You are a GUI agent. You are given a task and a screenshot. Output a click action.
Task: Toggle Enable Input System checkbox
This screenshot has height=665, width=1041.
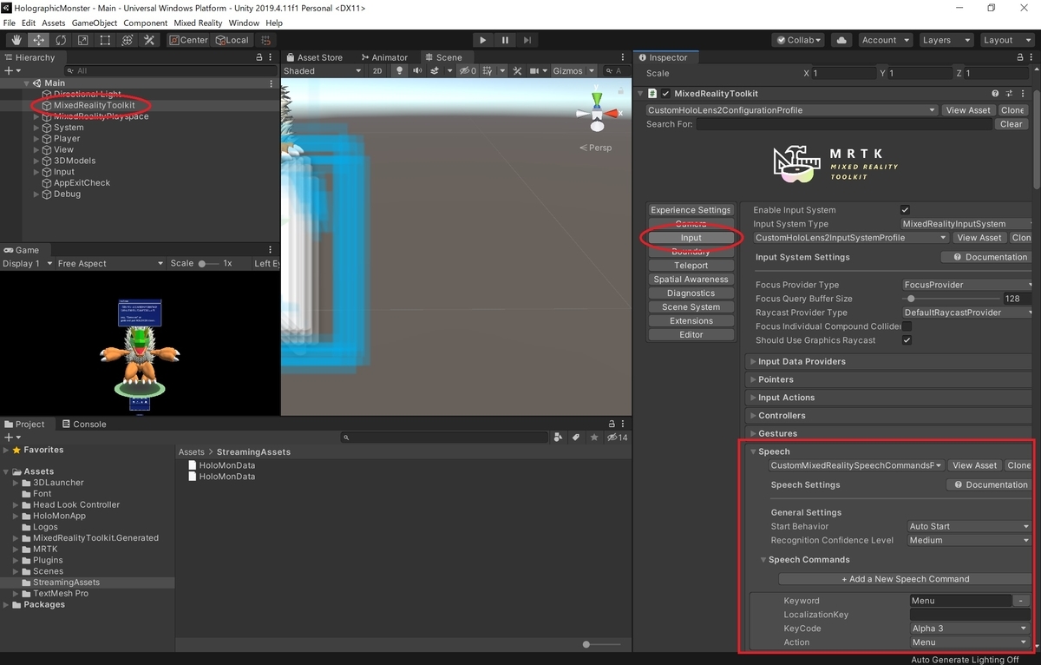[x=906, y=210]
